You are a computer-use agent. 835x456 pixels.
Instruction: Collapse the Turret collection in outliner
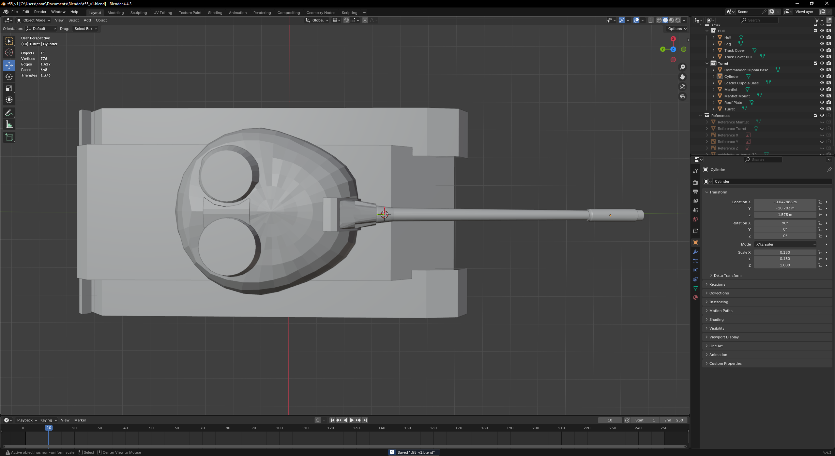click(x=707, y=63)
